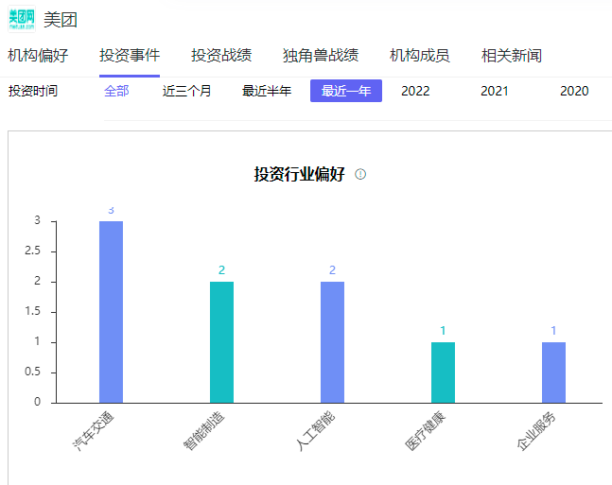Click the 人工智能 axis label
The width and height of the screenshot is (612, 485).
point(315,431)
